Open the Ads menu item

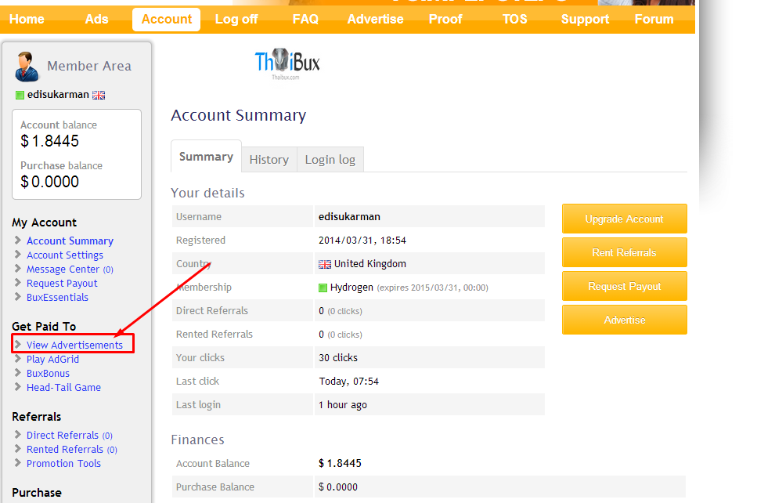click(x=96, y=20)
